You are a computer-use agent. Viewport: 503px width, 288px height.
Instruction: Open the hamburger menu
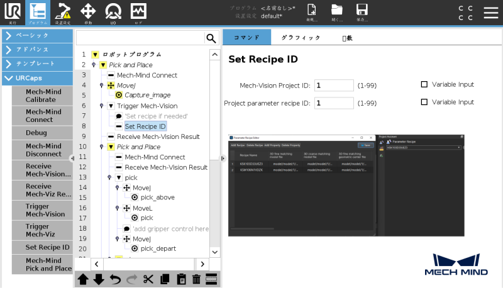[491, 13]
